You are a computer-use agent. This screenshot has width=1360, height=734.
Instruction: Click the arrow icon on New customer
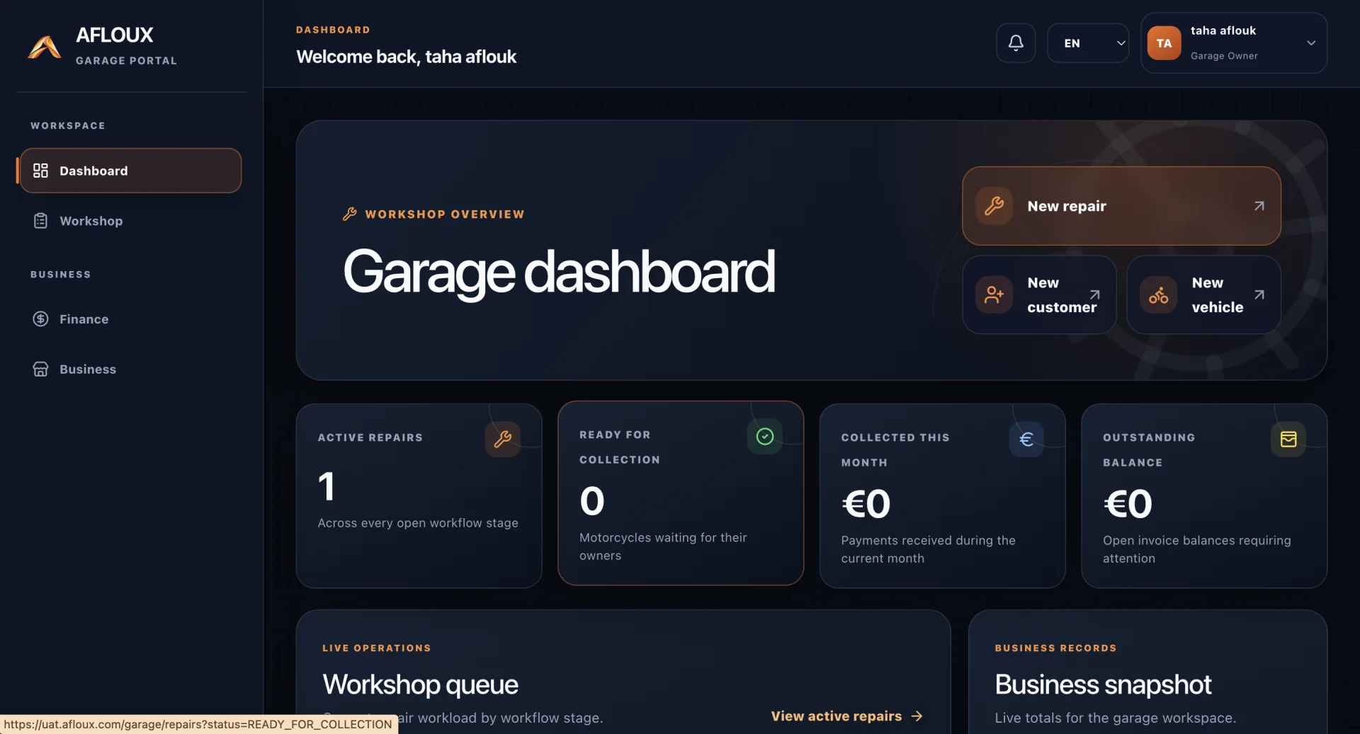[x=1094, y=294]
